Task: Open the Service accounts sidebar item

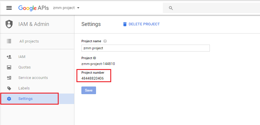Action: coord(37,78)
